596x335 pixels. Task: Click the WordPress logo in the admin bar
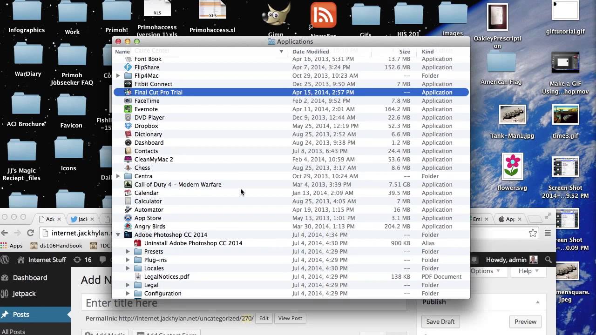point(5,260)
